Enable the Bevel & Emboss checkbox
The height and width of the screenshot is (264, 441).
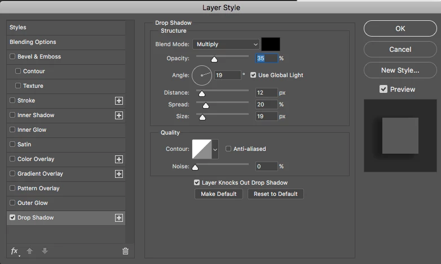[x=12, y=56]
